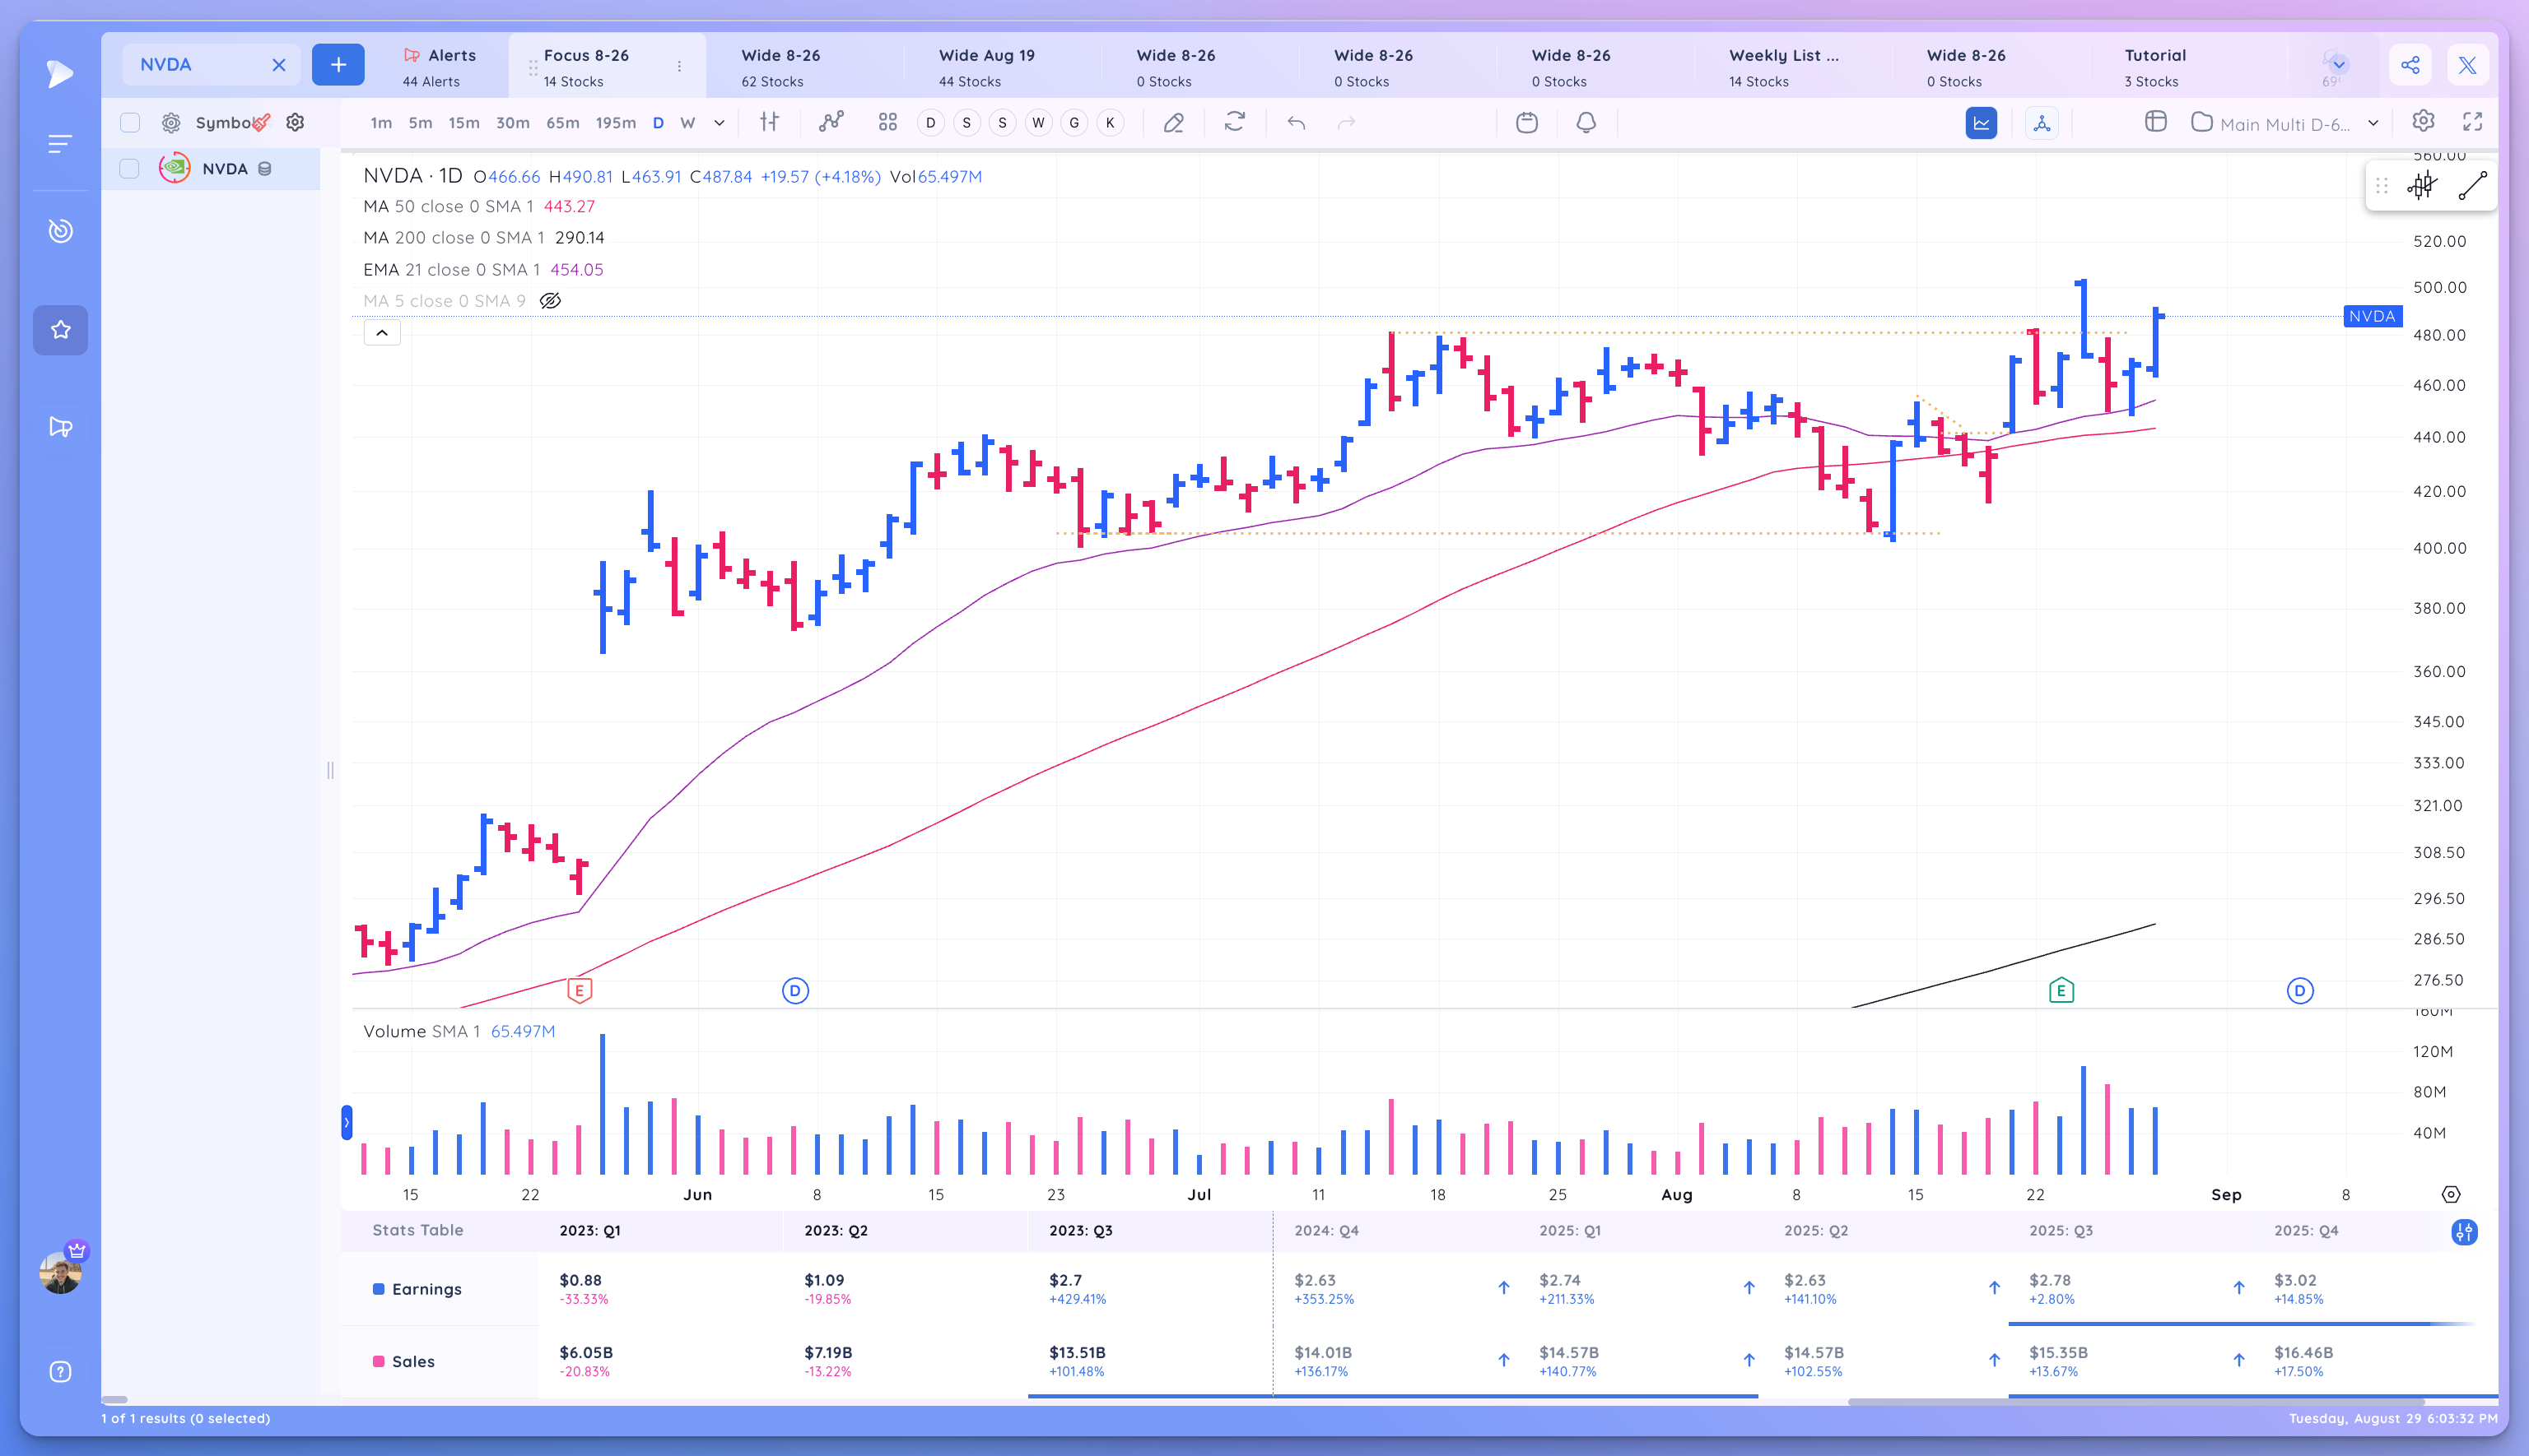The width and height of the screenshot is (2529, 1456).
Task: Click the NVDA watchlist row
Action: 212,169
